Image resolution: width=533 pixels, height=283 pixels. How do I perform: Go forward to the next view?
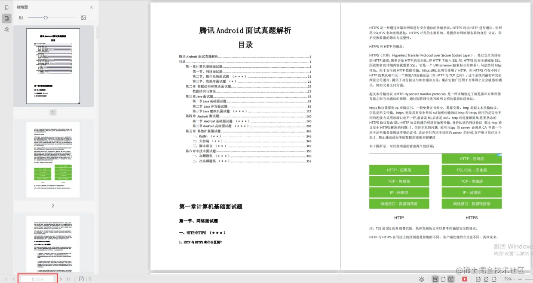89,279
